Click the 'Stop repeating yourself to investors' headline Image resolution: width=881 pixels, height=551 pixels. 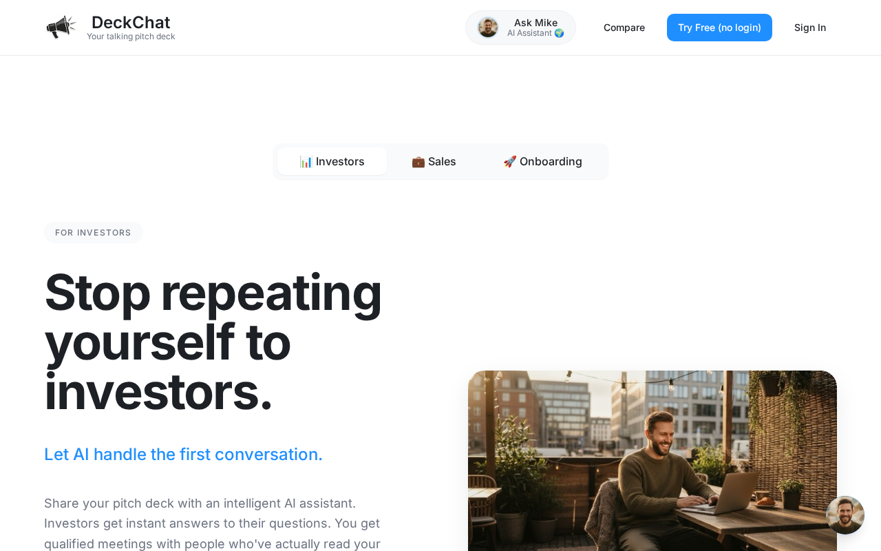click(213, 342)
